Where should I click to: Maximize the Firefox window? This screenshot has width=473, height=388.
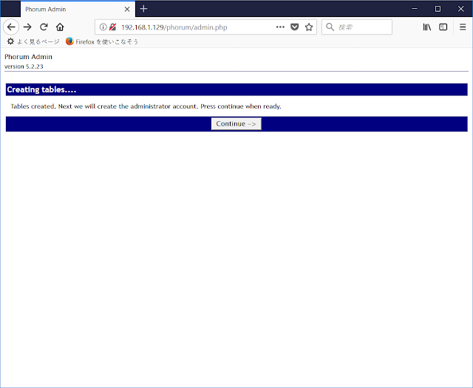pyautogui.click(x=438, y=9)
